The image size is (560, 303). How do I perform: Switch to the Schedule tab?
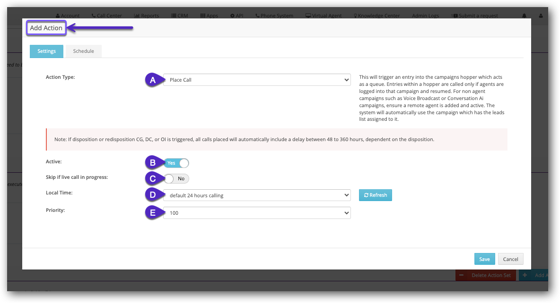[x=83, y=50]
